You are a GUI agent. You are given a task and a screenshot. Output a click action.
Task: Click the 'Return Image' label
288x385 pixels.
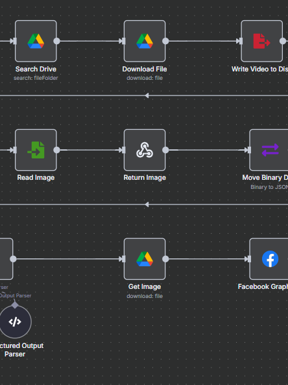[x=145, y=178]
